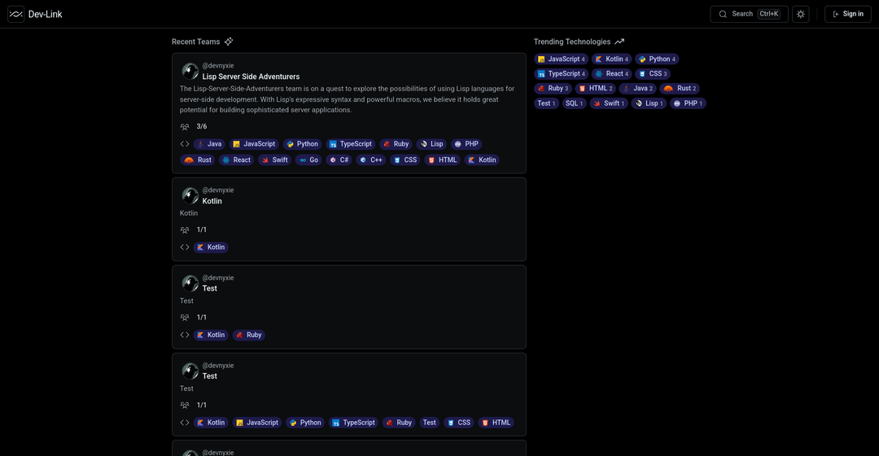This screenshot has width=879, height=456.
Task: Select the JavaScript trending technology tag
Action: [x=561, y=59]
